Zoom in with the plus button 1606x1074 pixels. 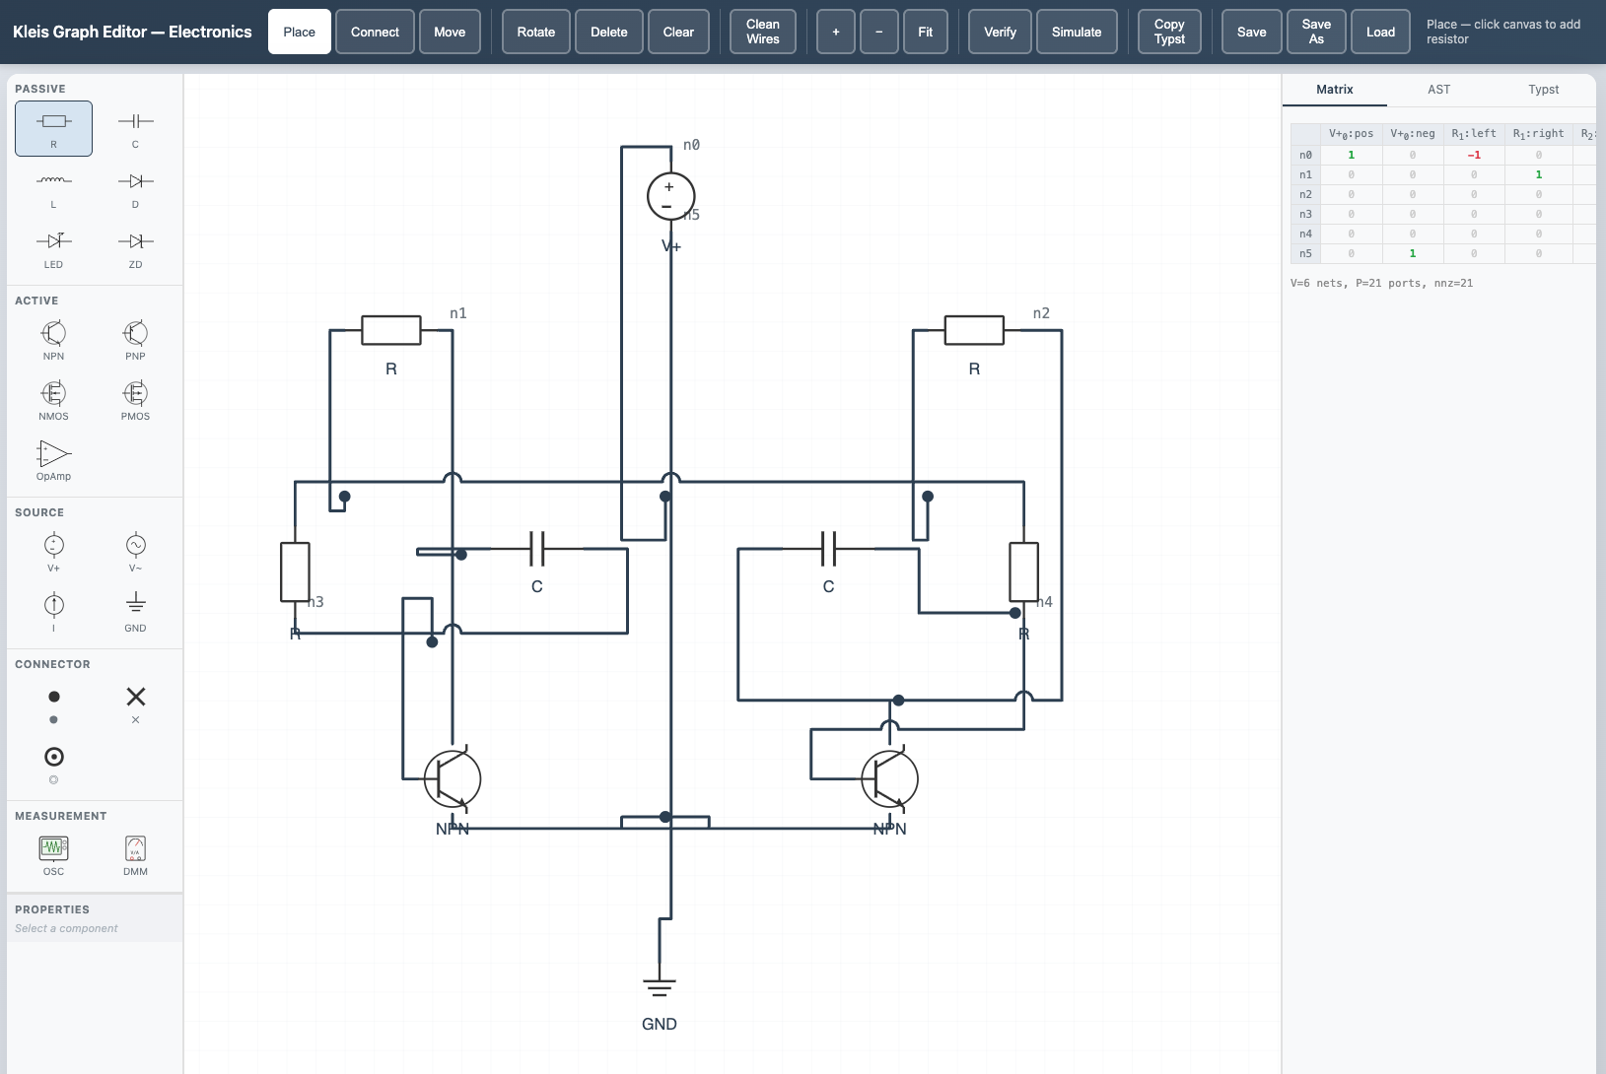pos(836,32)
